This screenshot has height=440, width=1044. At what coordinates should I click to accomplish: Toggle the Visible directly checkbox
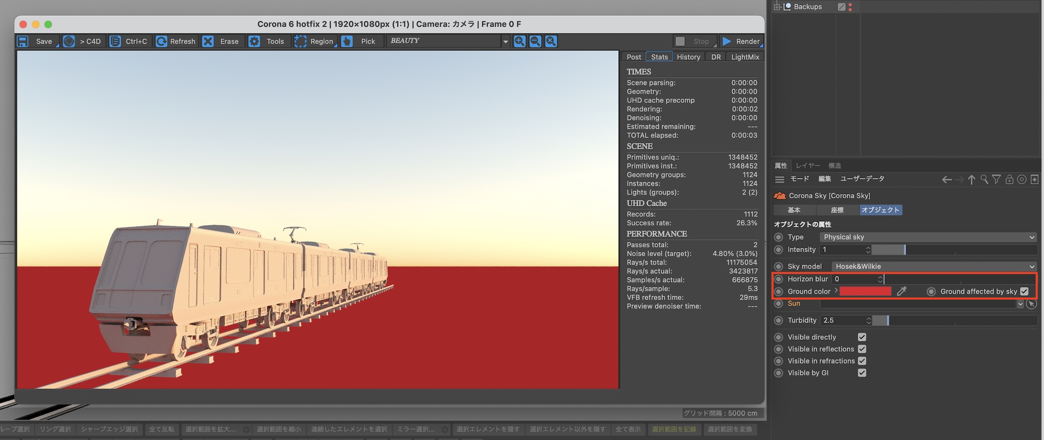click(862, 337)
